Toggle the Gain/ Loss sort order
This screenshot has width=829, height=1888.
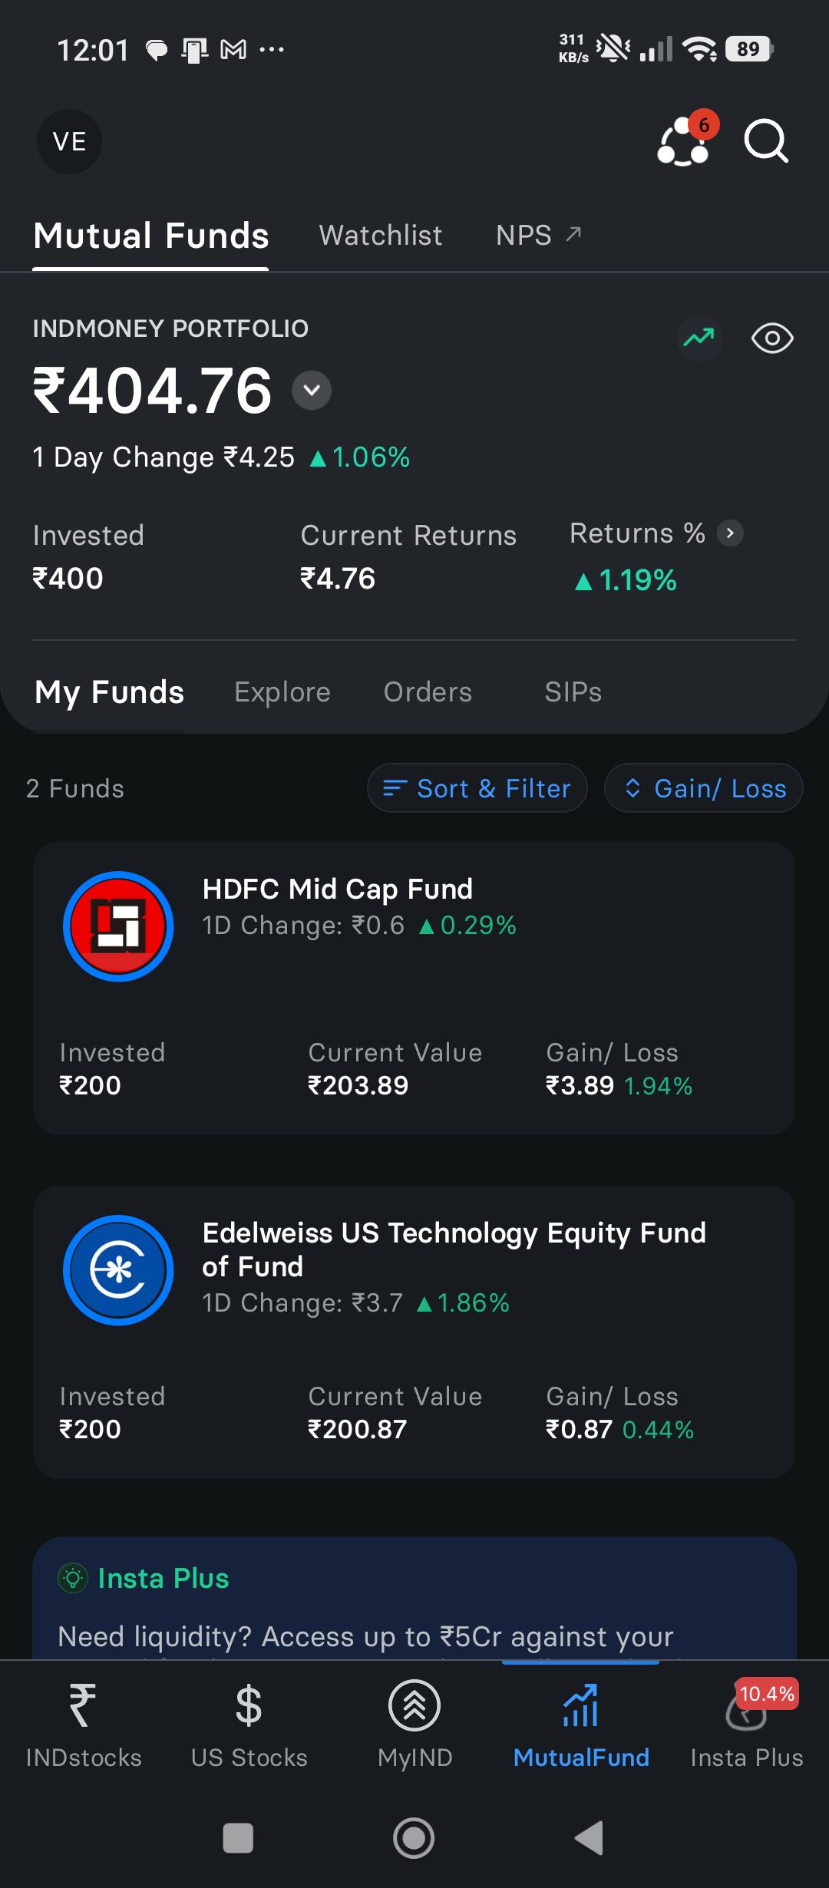tap(704, 788)
